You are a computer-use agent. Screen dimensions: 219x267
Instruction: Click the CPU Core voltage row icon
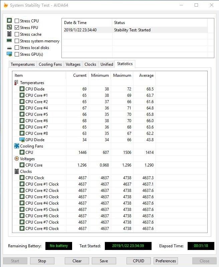(x=22, y=165)
